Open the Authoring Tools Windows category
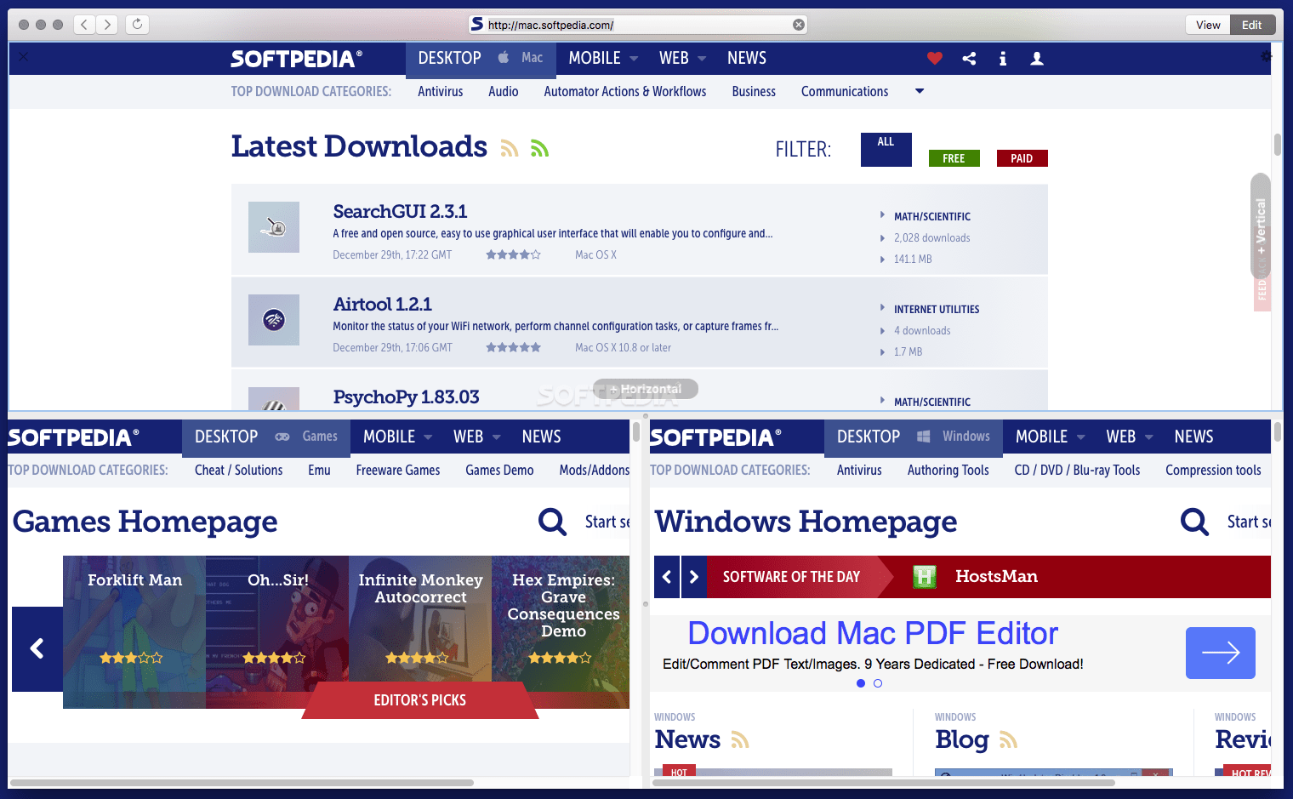Image resolution: width=1293 pixels, height=799 pixels. tap(948, 470)
